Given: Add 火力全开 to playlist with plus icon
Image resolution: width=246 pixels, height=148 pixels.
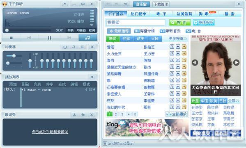Looking at the screenshot, I should tap(178, 53).
